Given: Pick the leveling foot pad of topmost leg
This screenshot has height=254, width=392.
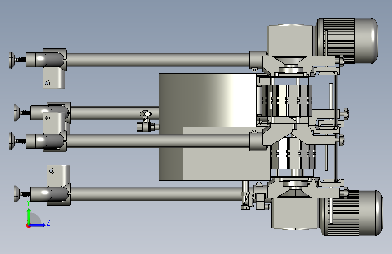Looking at the screenshot, I should 11,60.
